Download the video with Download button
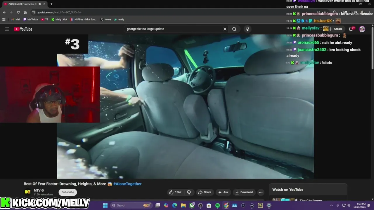This screenshot has height=210, width=374. pyautogui.click(x=244, y=192)
